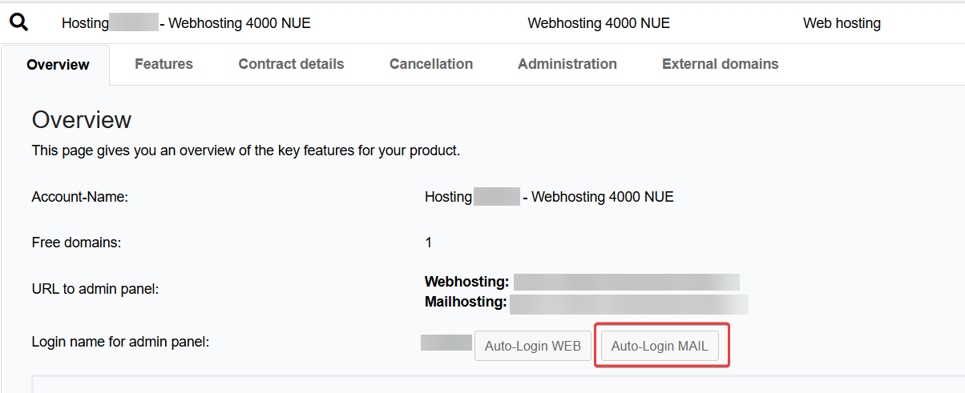Screen dimensions: 965x393
Task: Open the External domains tab
Action: (721, 64)
